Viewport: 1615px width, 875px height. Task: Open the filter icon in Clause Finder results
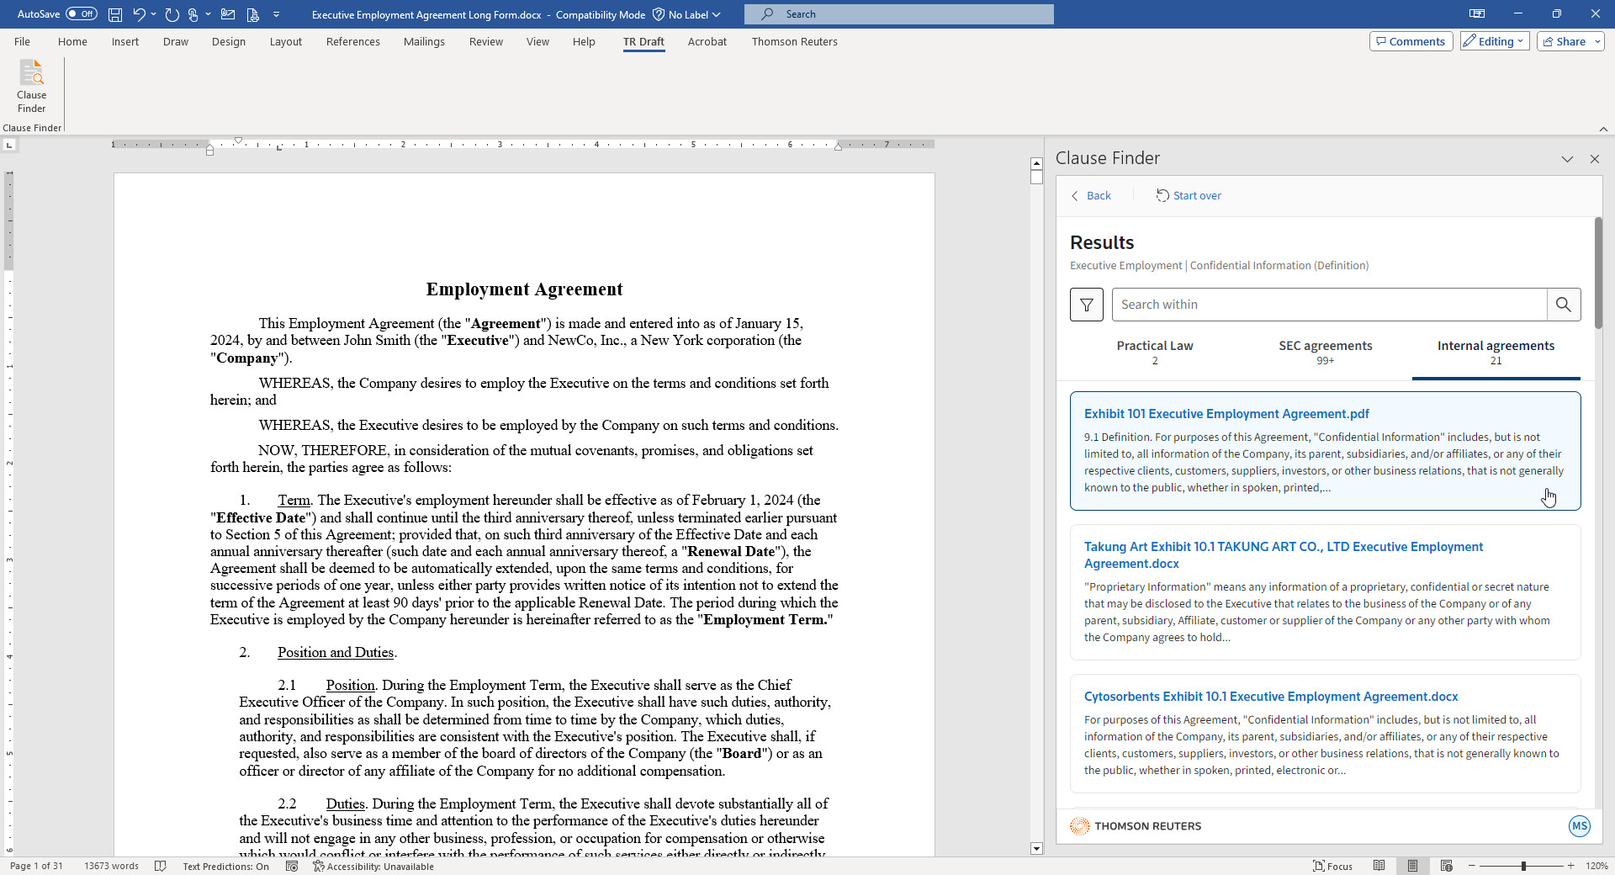[1087, 305]
